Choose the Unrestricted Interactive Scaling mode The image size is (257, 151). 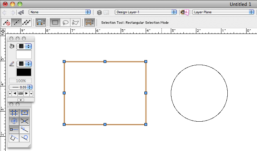pyautogui.click(x=27, y=23)
